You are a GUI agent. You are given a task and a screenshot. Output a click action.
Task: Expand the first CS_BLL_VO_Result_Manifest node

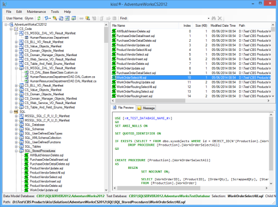(x=16, y=42)
